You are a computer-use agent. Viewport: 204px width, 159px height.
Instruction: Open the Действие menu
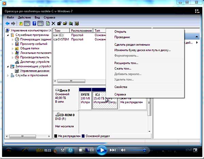coord(24,17)
